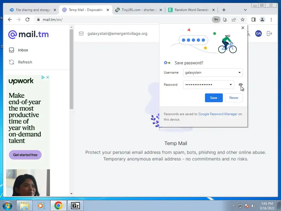
Task: Open the Chrome profile icon
Action: pyautogui.click(x=262, y=20)
